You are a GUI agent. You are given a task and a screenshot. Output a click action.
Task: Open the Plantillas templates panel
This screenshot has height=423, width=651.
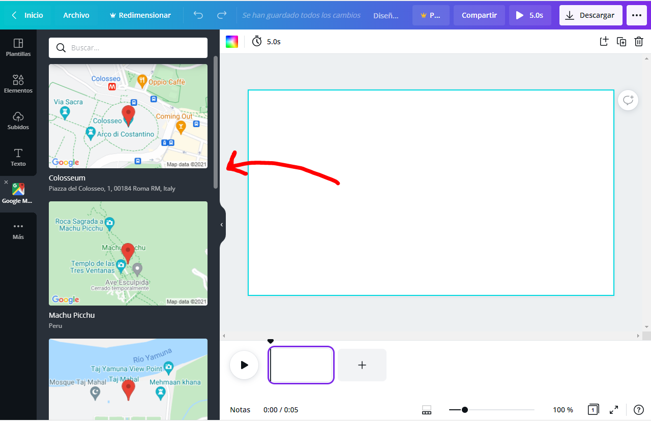[x=18, y=47]
